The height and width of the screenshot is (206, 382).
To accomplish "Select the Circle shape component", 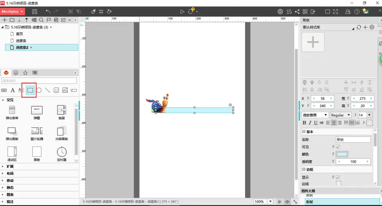I will (39, 90).
